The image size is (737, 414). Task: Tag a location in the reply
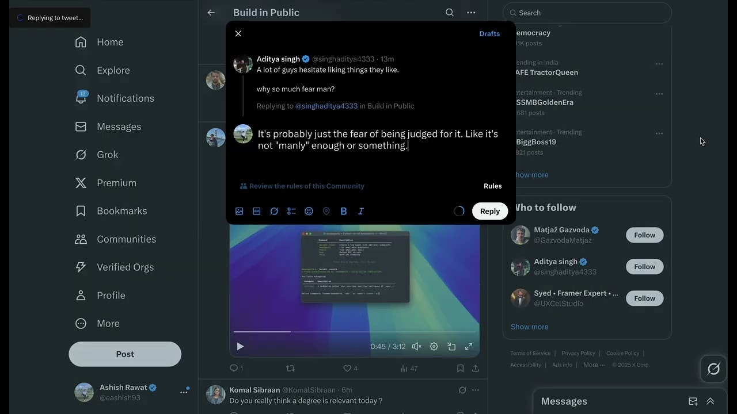pyautogui.click(x=326, y=211)
